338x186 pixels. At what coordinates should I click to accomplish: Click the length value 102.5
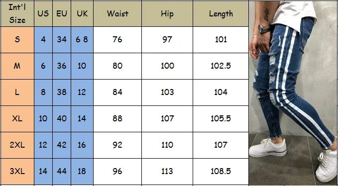[x=221, y=66]
